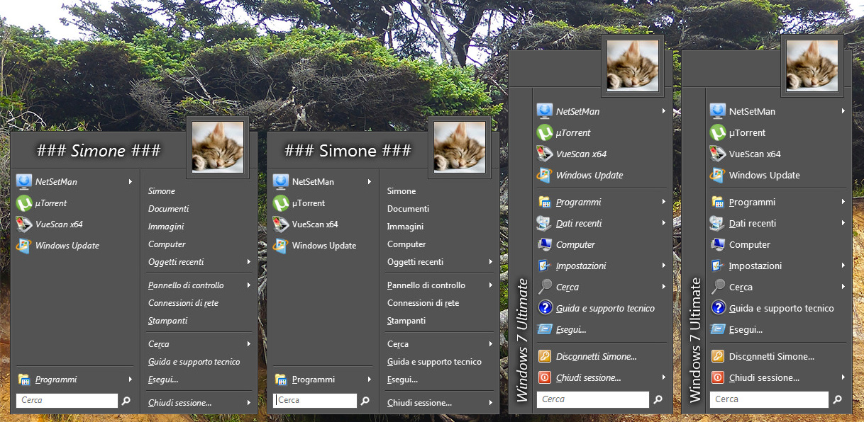Click Disconnetti key icon in rightmost classic menu
Viewport: 864px width, 422px height.
(718, 356)
